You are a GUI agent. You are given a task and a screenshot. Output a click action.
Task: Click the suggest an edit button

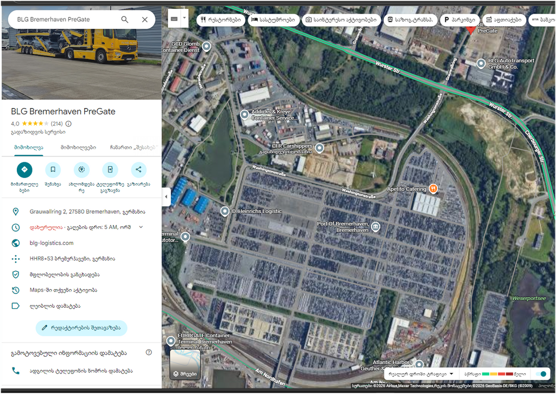click(81, 328)
